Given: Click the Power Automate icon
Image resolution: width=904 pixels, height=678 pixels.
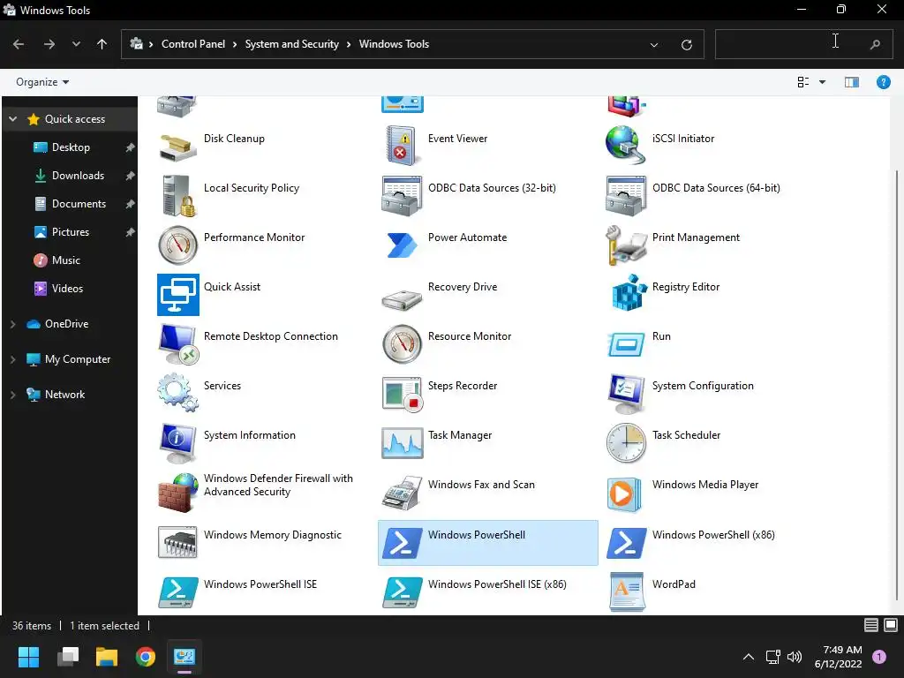Looking at the screenshot, I should click(402, 245).
